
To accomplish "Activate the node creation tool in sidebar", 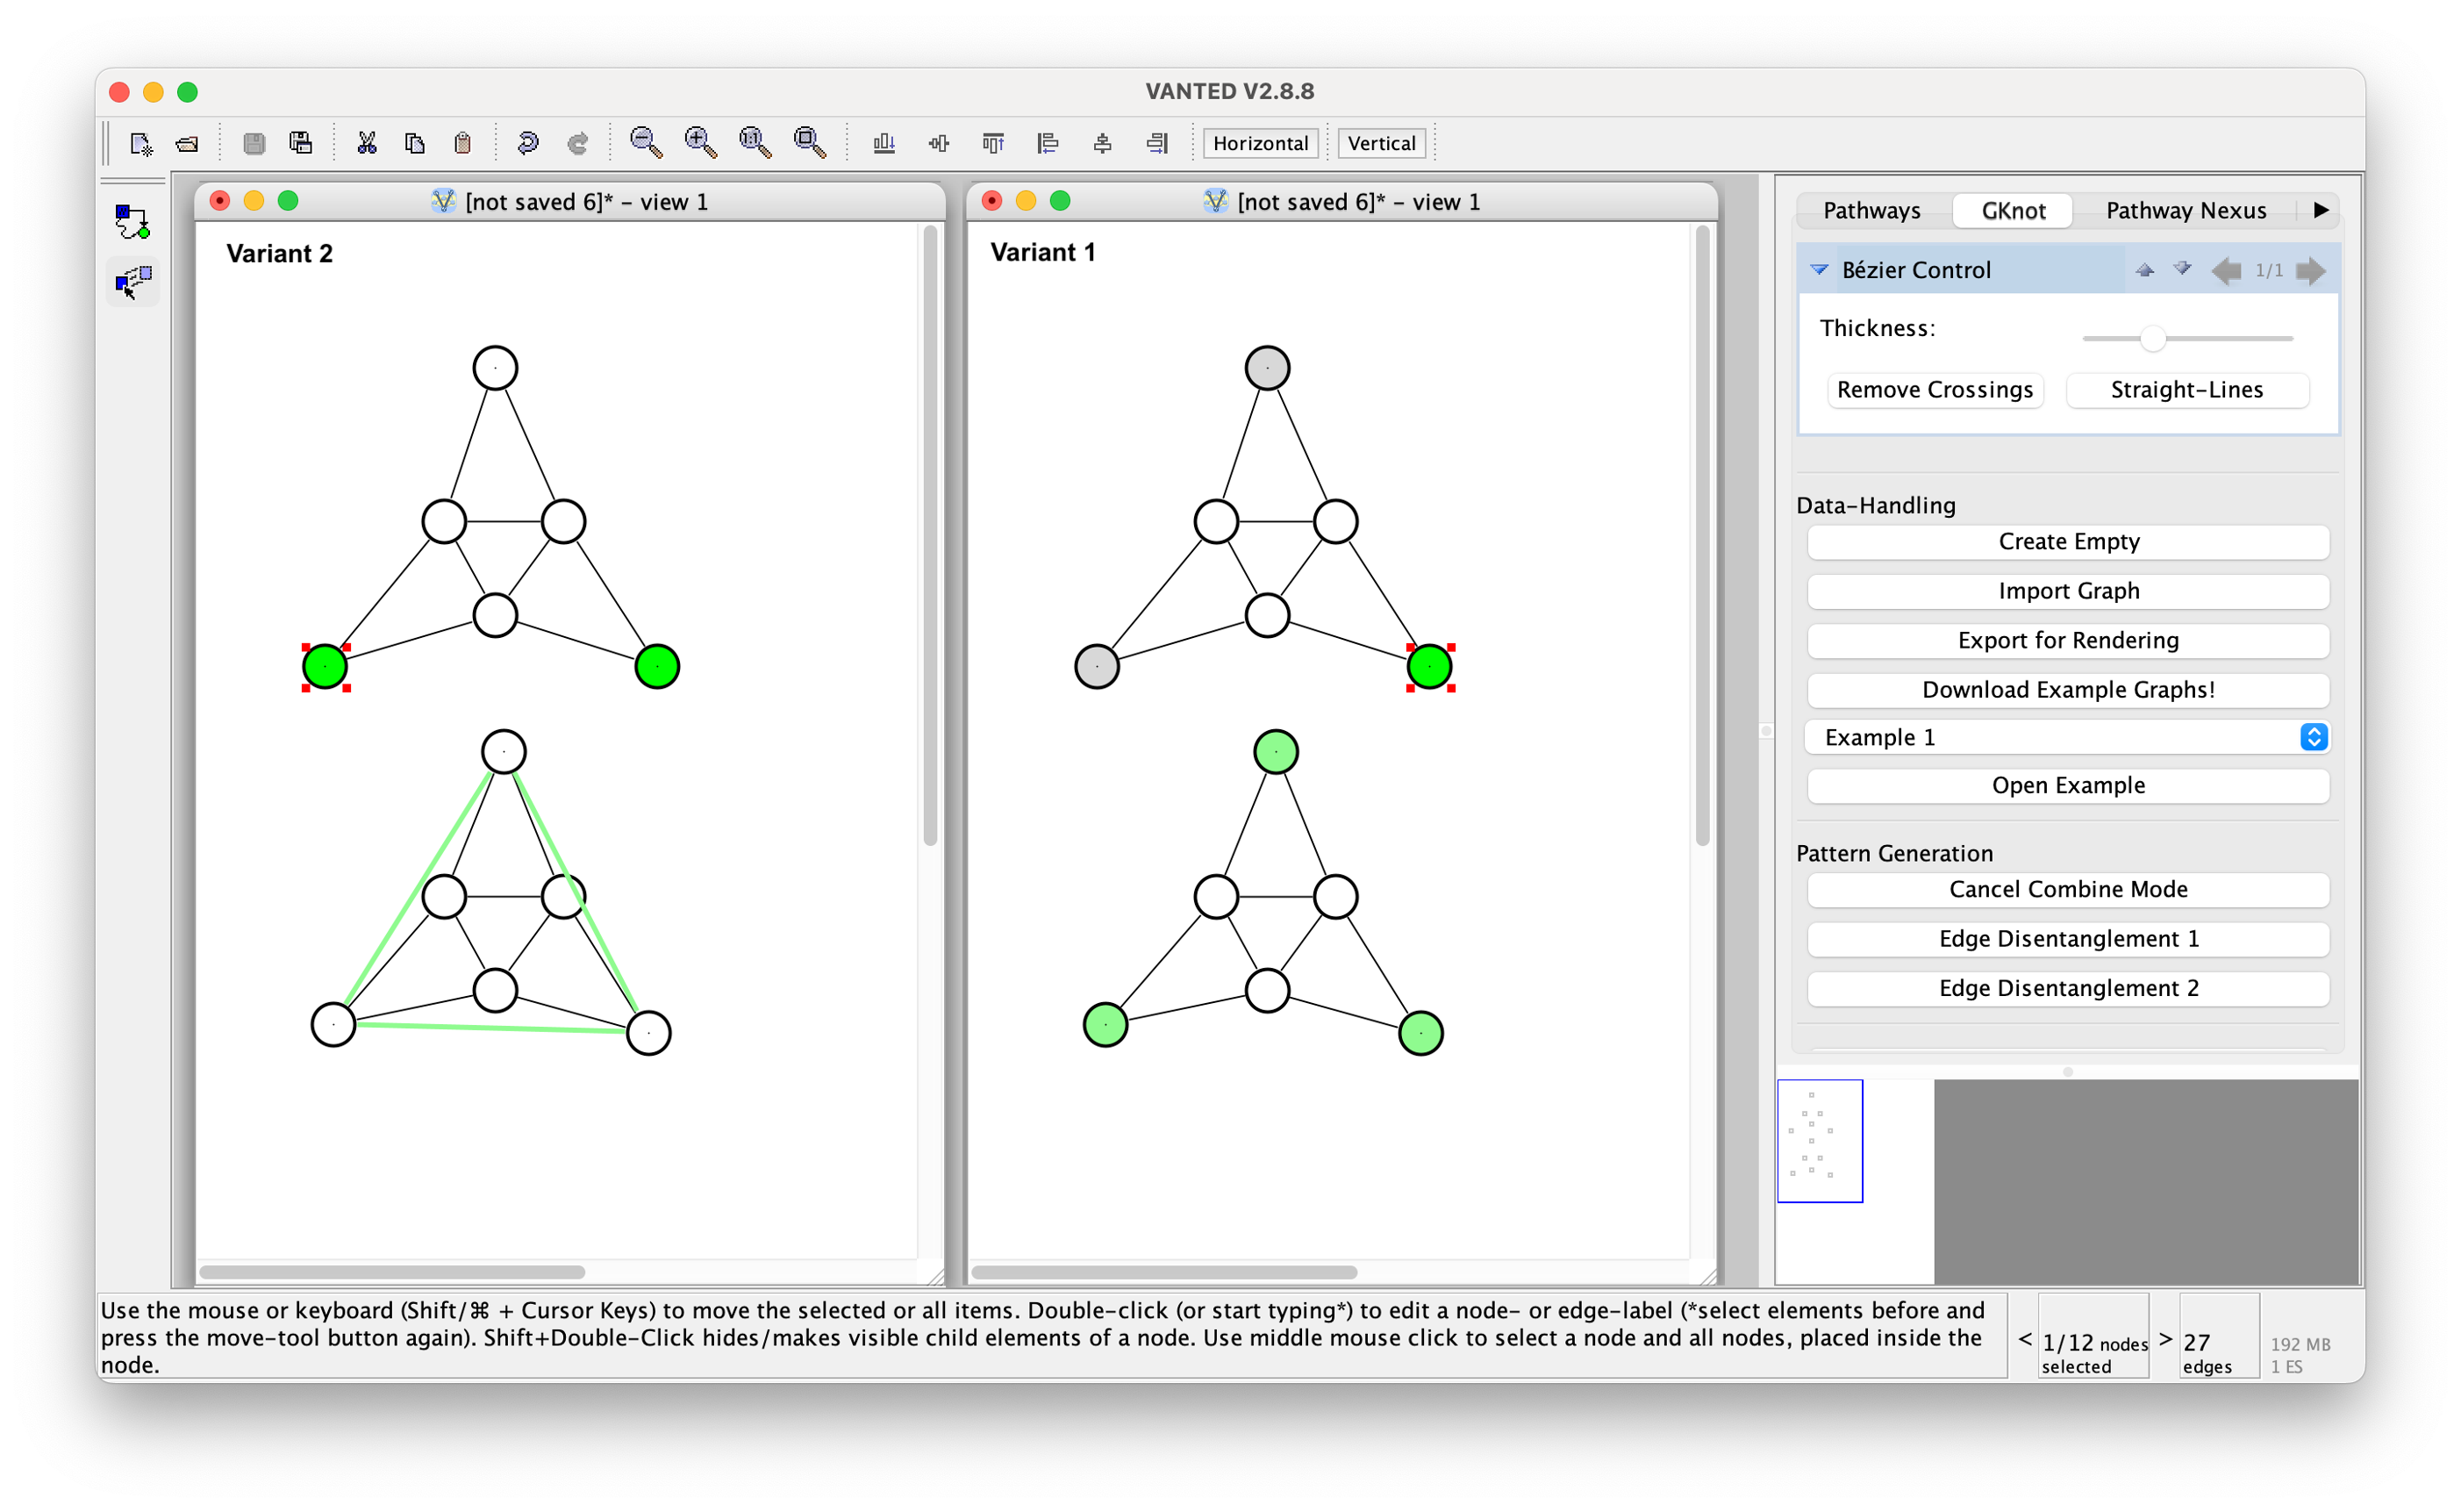I will pyautogui.click(x=132, y=222).
